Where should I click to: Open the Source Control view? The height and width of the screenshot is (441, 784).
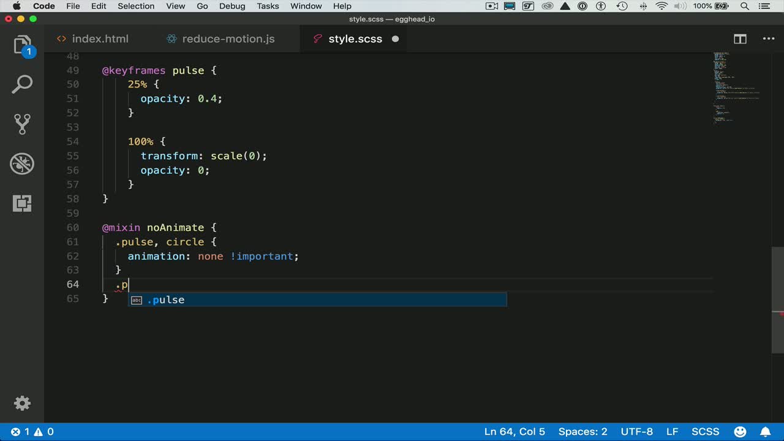click(22, 124)
